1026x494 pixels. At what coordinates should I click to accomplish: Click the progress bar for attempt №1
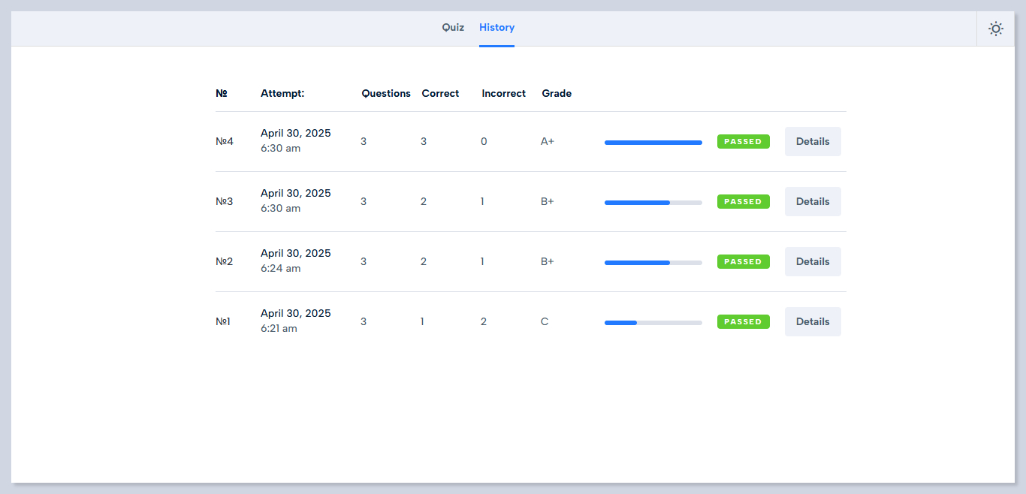click(x=653, y=322)
